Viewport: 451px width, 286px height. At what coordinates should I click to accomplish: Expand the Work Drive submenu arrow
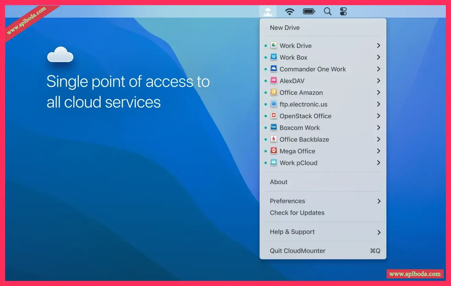[379, 46]
